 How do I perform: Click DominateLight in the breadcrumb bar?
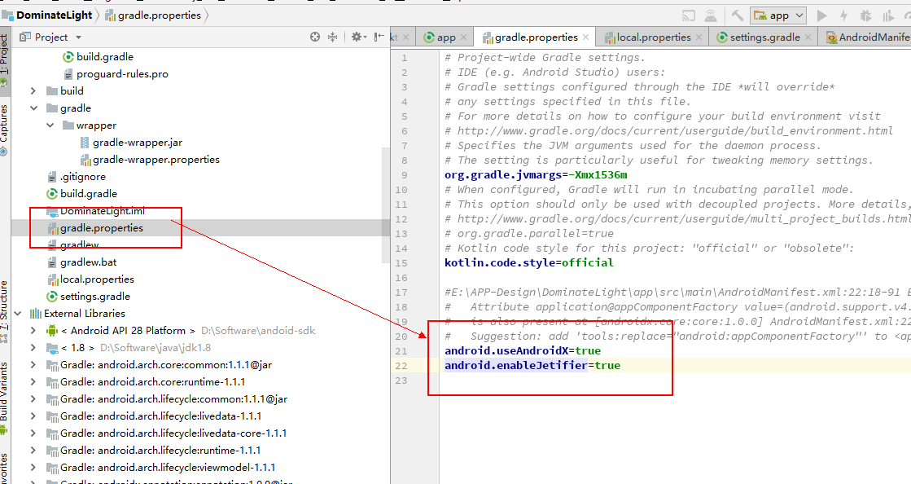click(48, 15)
